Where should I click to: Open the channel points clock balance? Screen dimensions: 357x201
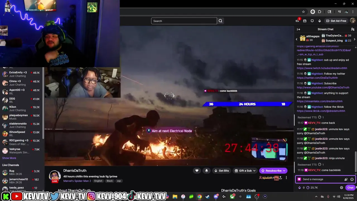[x=312, y=188]
